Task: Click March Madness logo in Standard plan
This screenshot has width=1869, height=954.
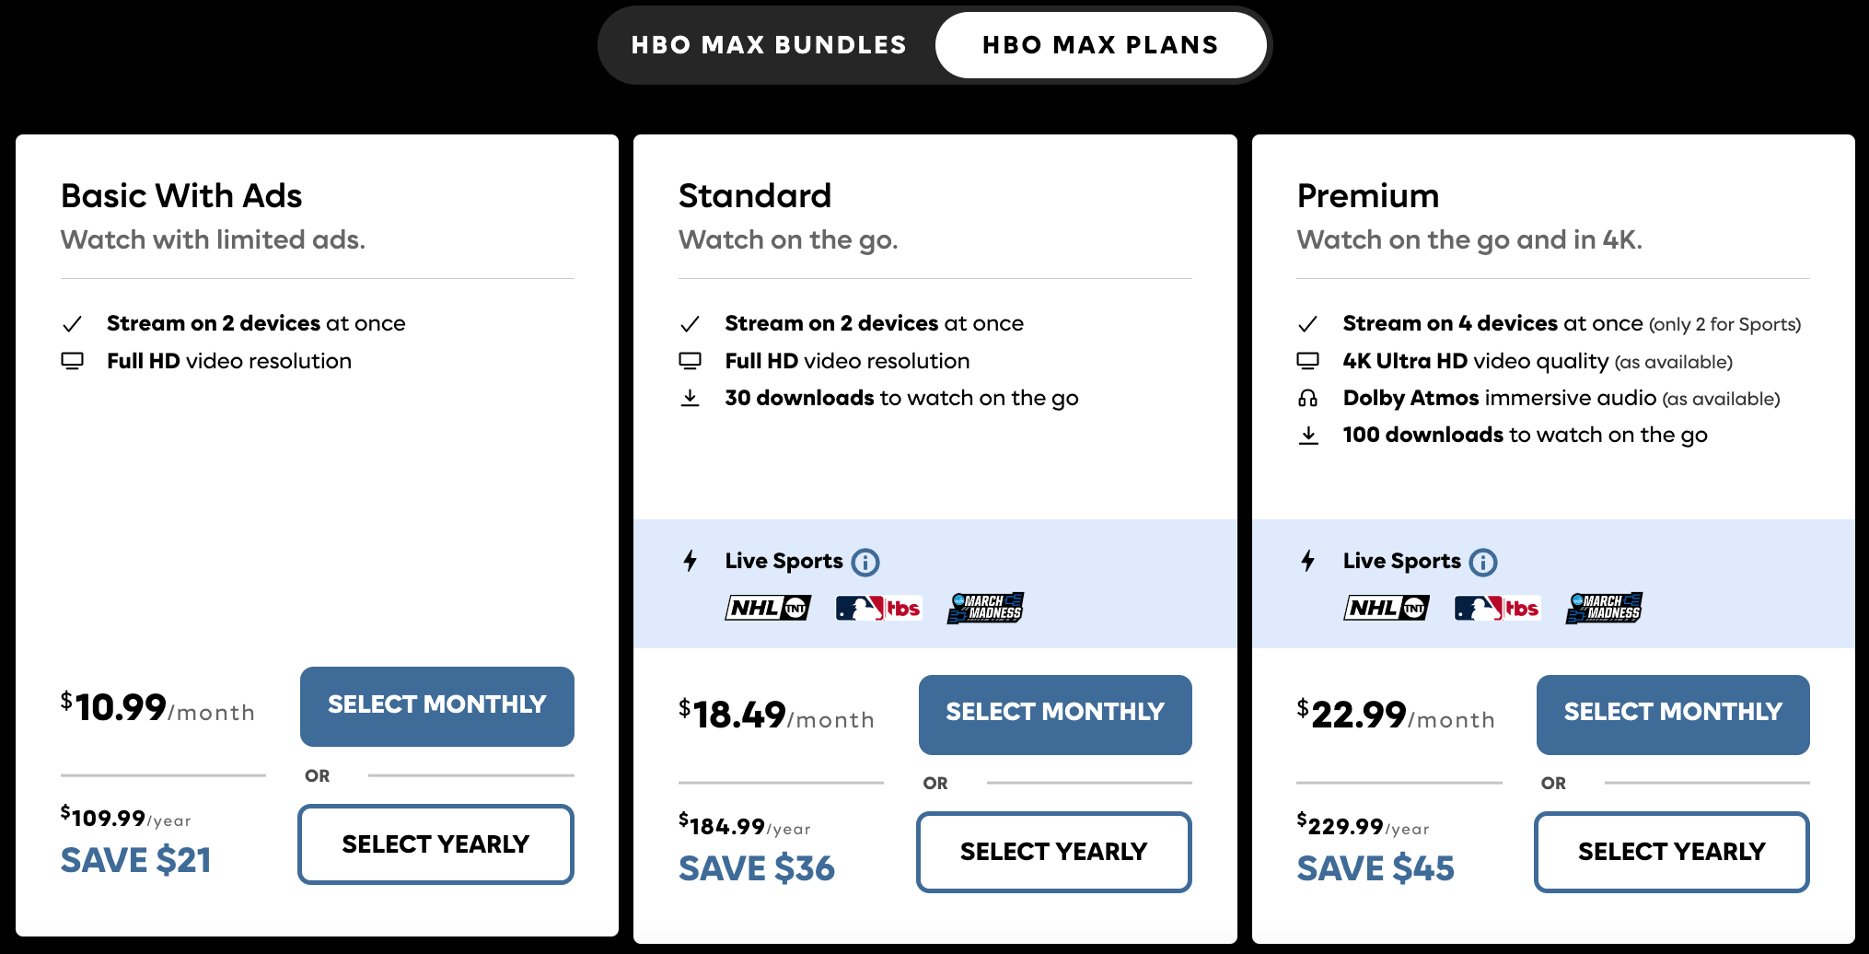Action: click(985, 608)
